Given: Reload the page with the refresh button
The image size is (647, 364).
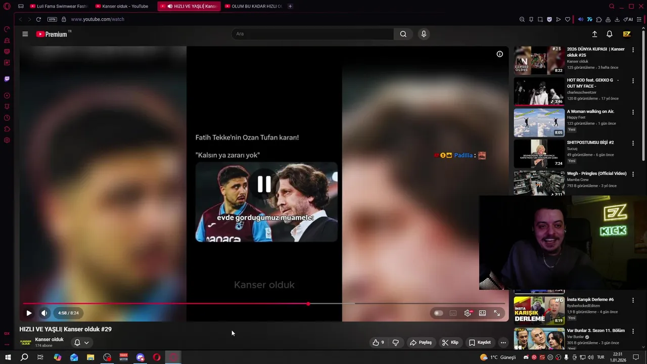Looking at the screenshot, I should 38,19.
